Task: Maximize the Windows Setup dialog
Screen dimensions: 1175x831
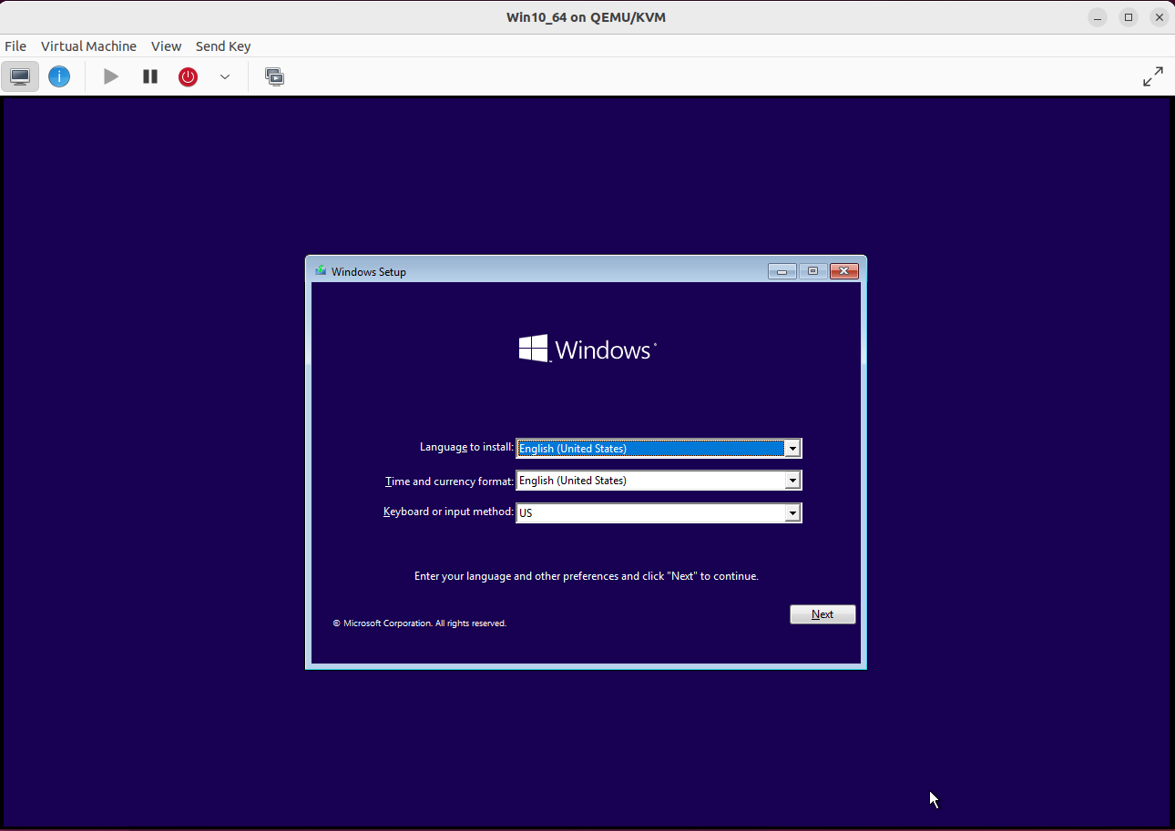Action: coord(812,270)
